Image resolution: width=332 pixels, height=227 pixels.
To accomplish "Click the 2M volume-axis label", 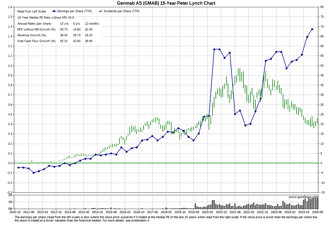I will pos(10,195).
